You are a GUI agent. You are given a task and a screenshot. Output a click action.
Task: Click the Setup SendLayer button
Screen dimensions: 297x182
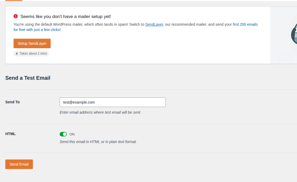pos(32,43)
